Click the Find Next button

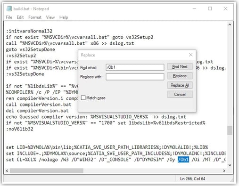click(x=180, y=66)
